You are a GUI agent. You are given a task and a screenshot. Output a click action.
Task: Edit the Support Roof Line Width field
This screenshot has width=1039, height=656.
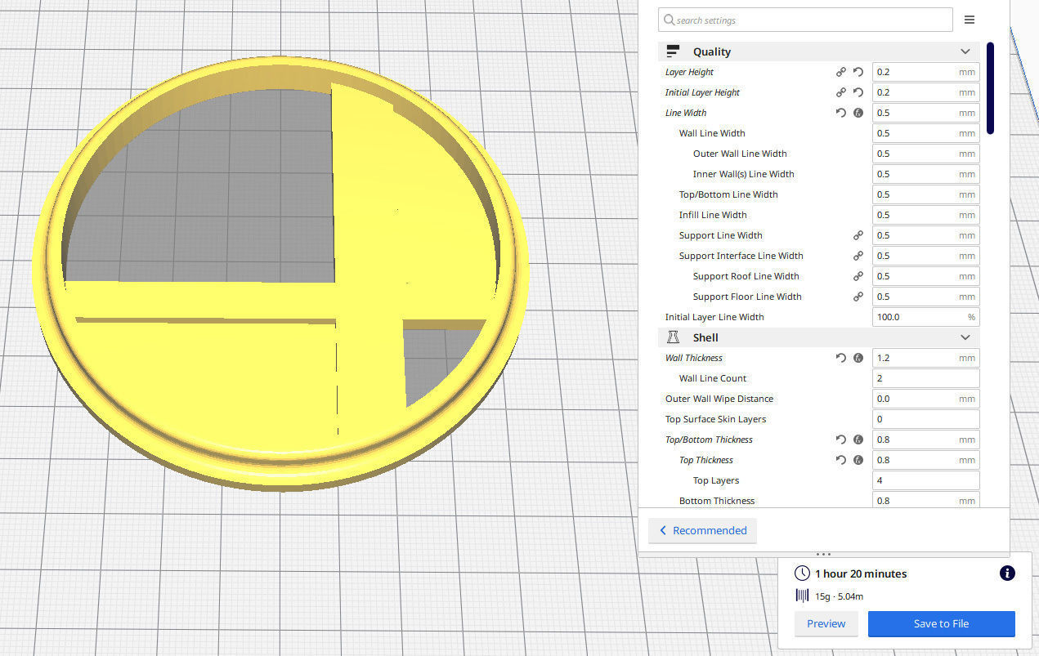(x=925, y=276)
